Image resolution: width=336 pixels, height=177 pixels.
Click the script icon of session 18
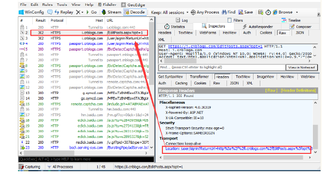pyautogui.click(x=22, y=120)
